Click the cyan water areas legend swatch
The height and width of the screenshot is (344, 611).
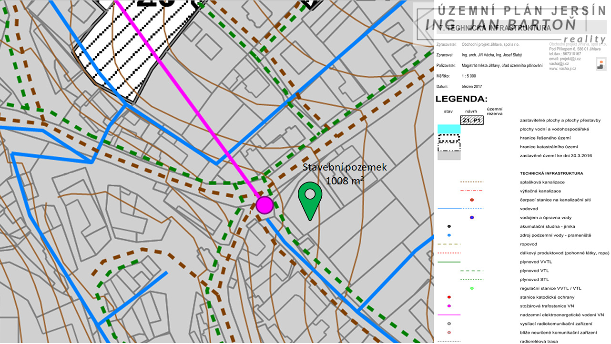pyautogui.click(x=449, y=129)
